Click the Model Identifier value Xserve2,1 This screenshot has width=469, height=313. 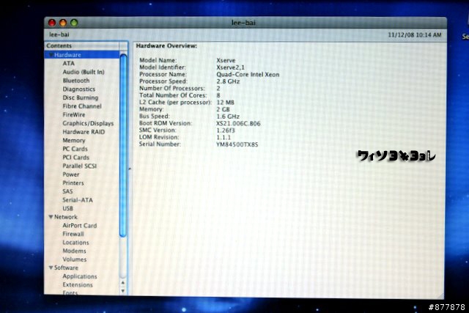pos(230,67)
